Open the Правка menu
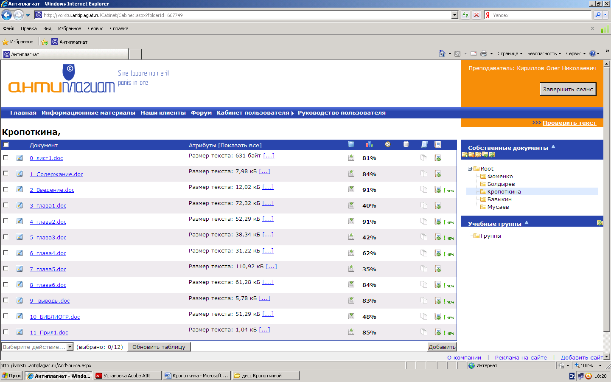 pyautogui.click(x=29, y=28)
